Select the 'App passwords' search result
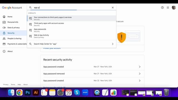 point(71,30)
